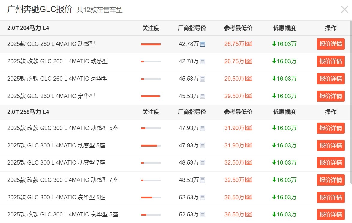The height and width of the screenshot is (223, 352).
Task: Open 报价详情 for non-改款 GLC 260 L 豪华型
Action: point(331,96)
